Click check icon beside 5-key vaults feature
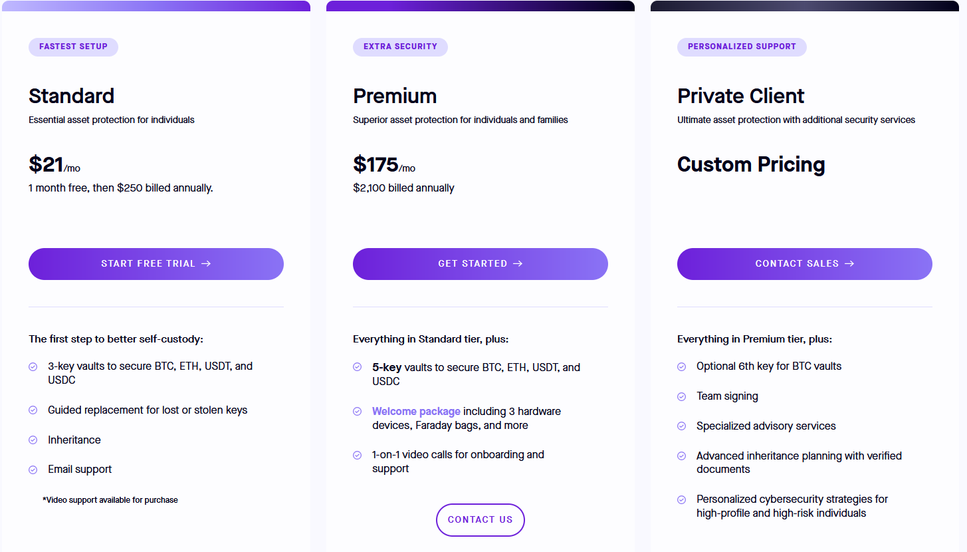The image size is (967, 552). [357, 367]
